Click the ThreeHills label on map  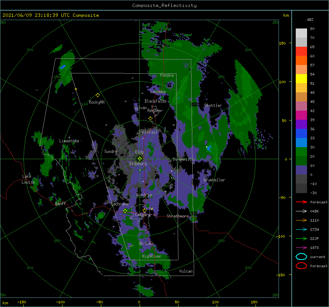[x=184, y=160]
